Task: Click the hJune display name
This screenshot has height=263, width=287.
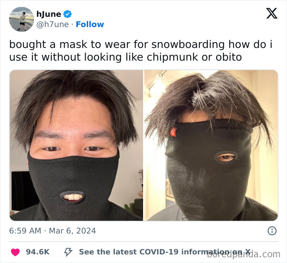Action: pyautogui.click(x=49, y=14)
